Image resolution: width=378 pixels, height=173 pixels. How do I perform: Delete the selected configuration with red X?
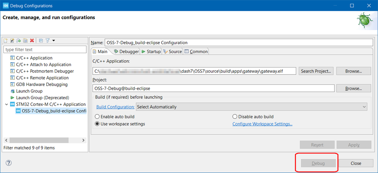coord(32,41)
